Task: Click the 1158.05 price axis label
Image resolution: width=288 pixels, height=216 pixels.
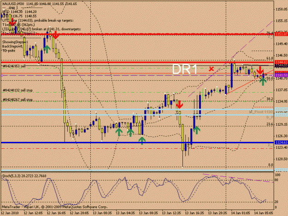Action: pyautogui.click(x=282, y=9)
